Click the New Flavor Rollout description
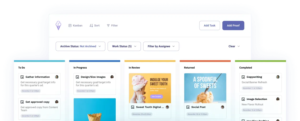Screen dimensions: 300x121 pos(253,104)
